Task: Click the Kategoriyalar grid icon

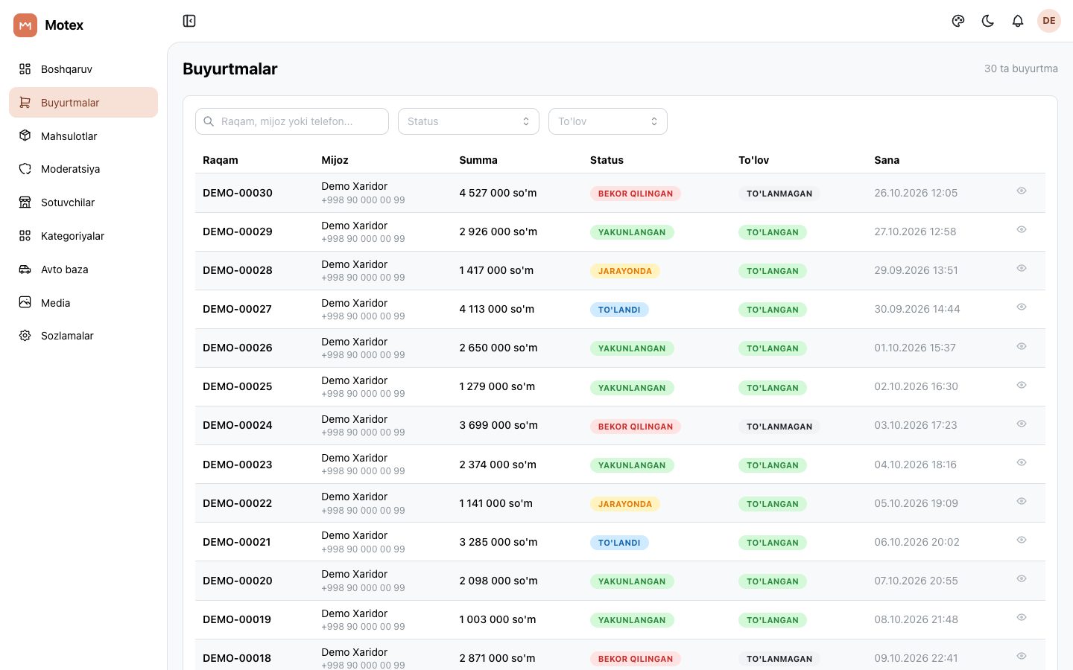Action: [x=25, y=236]
